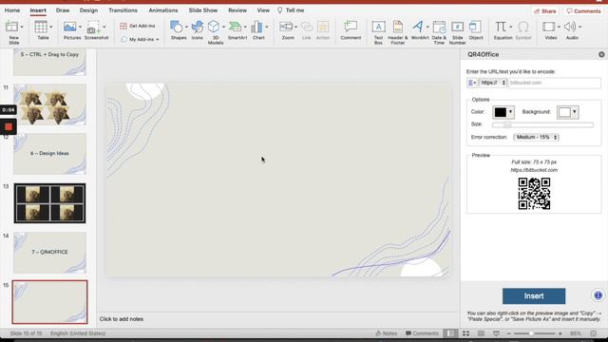This screenshot has width=608, height=342.
Task: Open the Shapes gallery icon
Action: point(177,27)
